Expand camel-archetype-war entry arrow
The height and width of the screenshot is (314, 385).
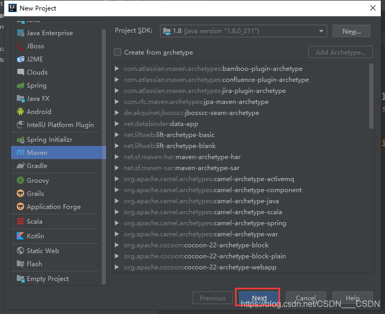[x=117, y=234]
